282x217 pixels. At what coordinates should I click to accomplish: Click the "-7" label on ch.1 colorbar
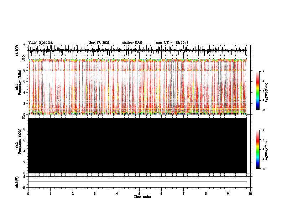[x=263, y=81]
